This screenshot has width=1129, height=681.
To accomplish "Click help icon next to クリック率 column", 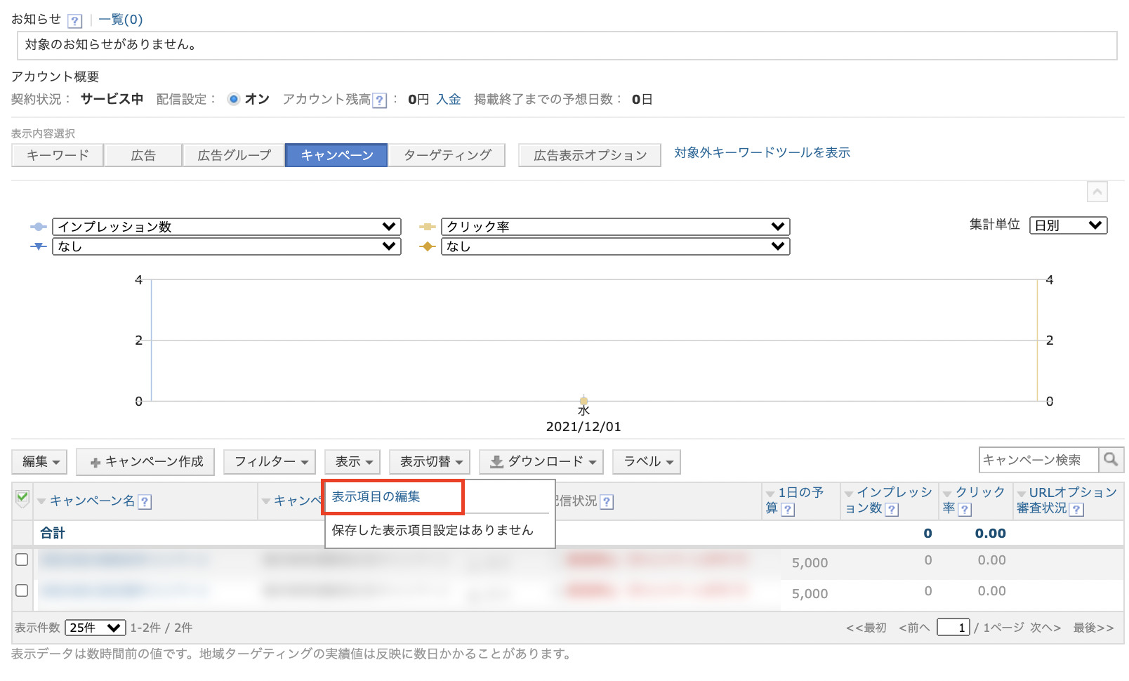I will (x=965, y=509).
